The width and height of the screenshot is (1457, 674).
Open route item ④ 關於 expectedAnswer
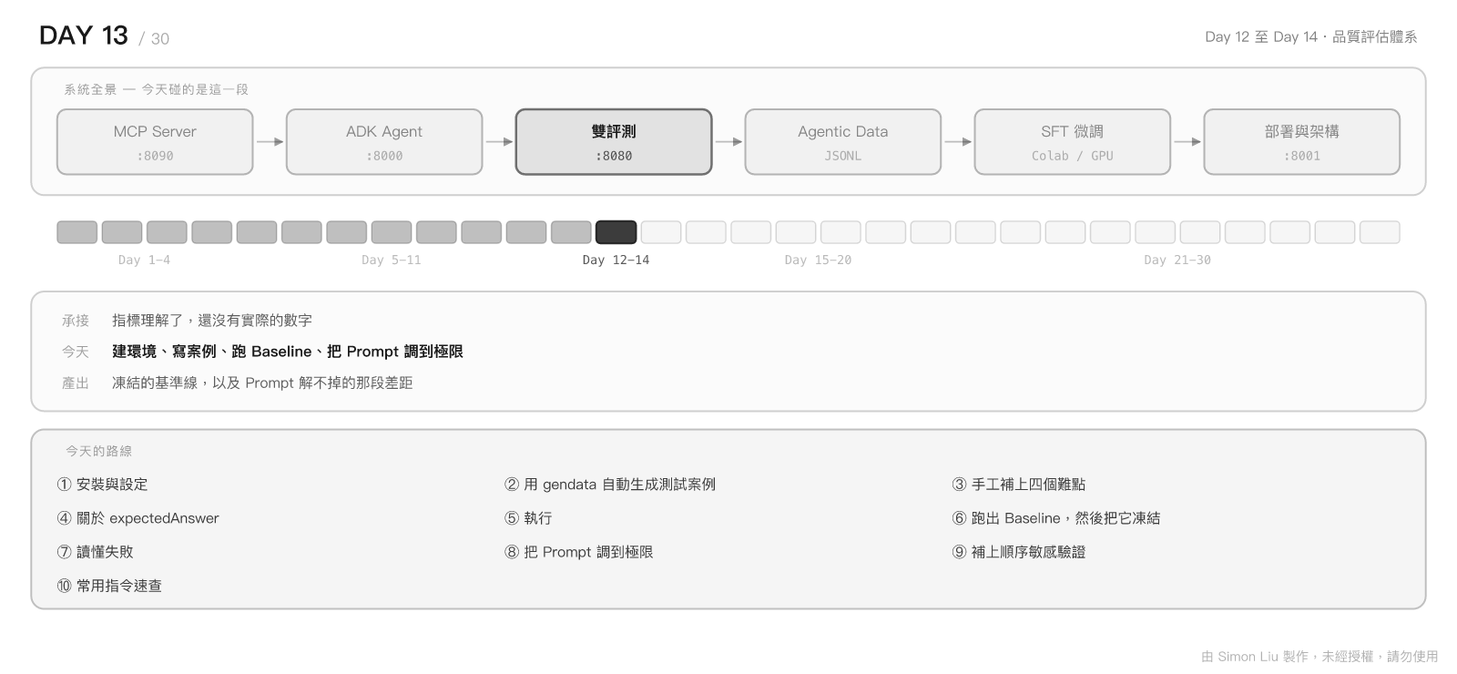138,518
